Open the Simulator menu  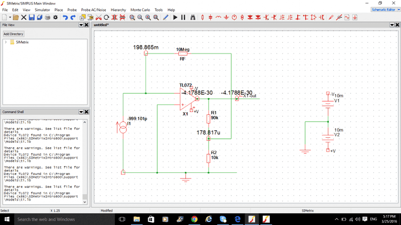[x=42, y=10]
